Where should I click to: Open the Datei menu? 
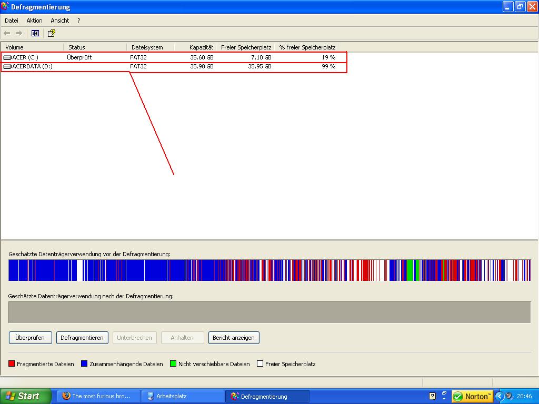coord(12,21)
